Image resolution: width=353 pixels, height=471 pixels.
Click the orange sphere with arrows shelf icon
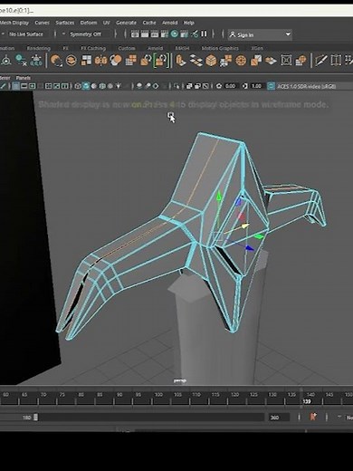(x=56, y=61)
